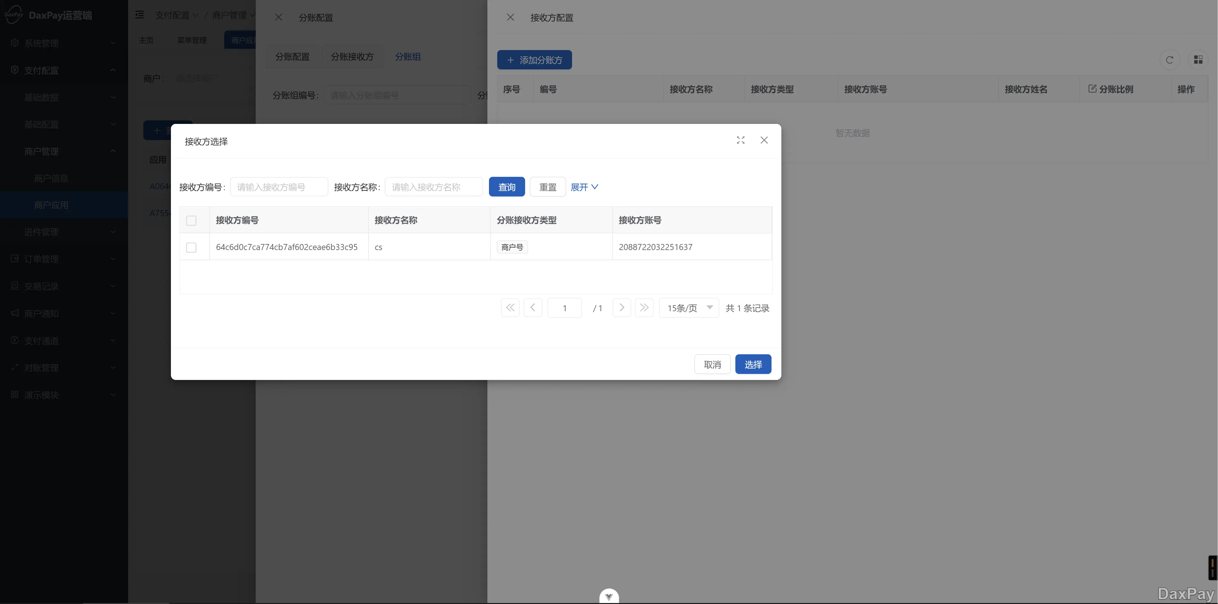Go to first page using double-left arrow

tap(510, 308)
